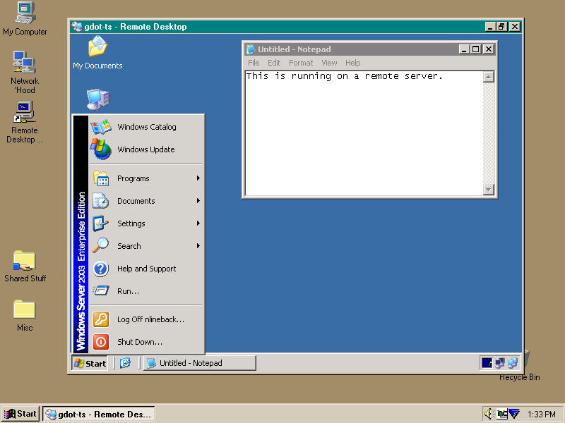The height and width of the screenshot is (423, 565).
Task: Click the bright blue network computers icon in remote tray
Action: point(513,363)
